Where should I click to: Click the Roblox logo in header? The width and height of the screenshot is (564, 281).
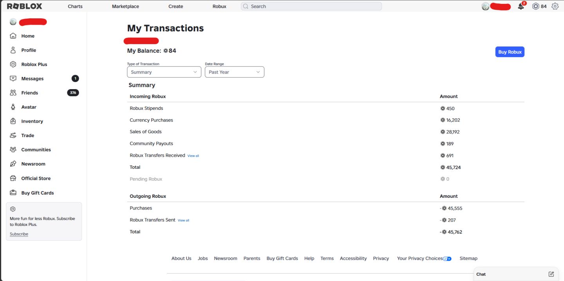tap(25, 6)
